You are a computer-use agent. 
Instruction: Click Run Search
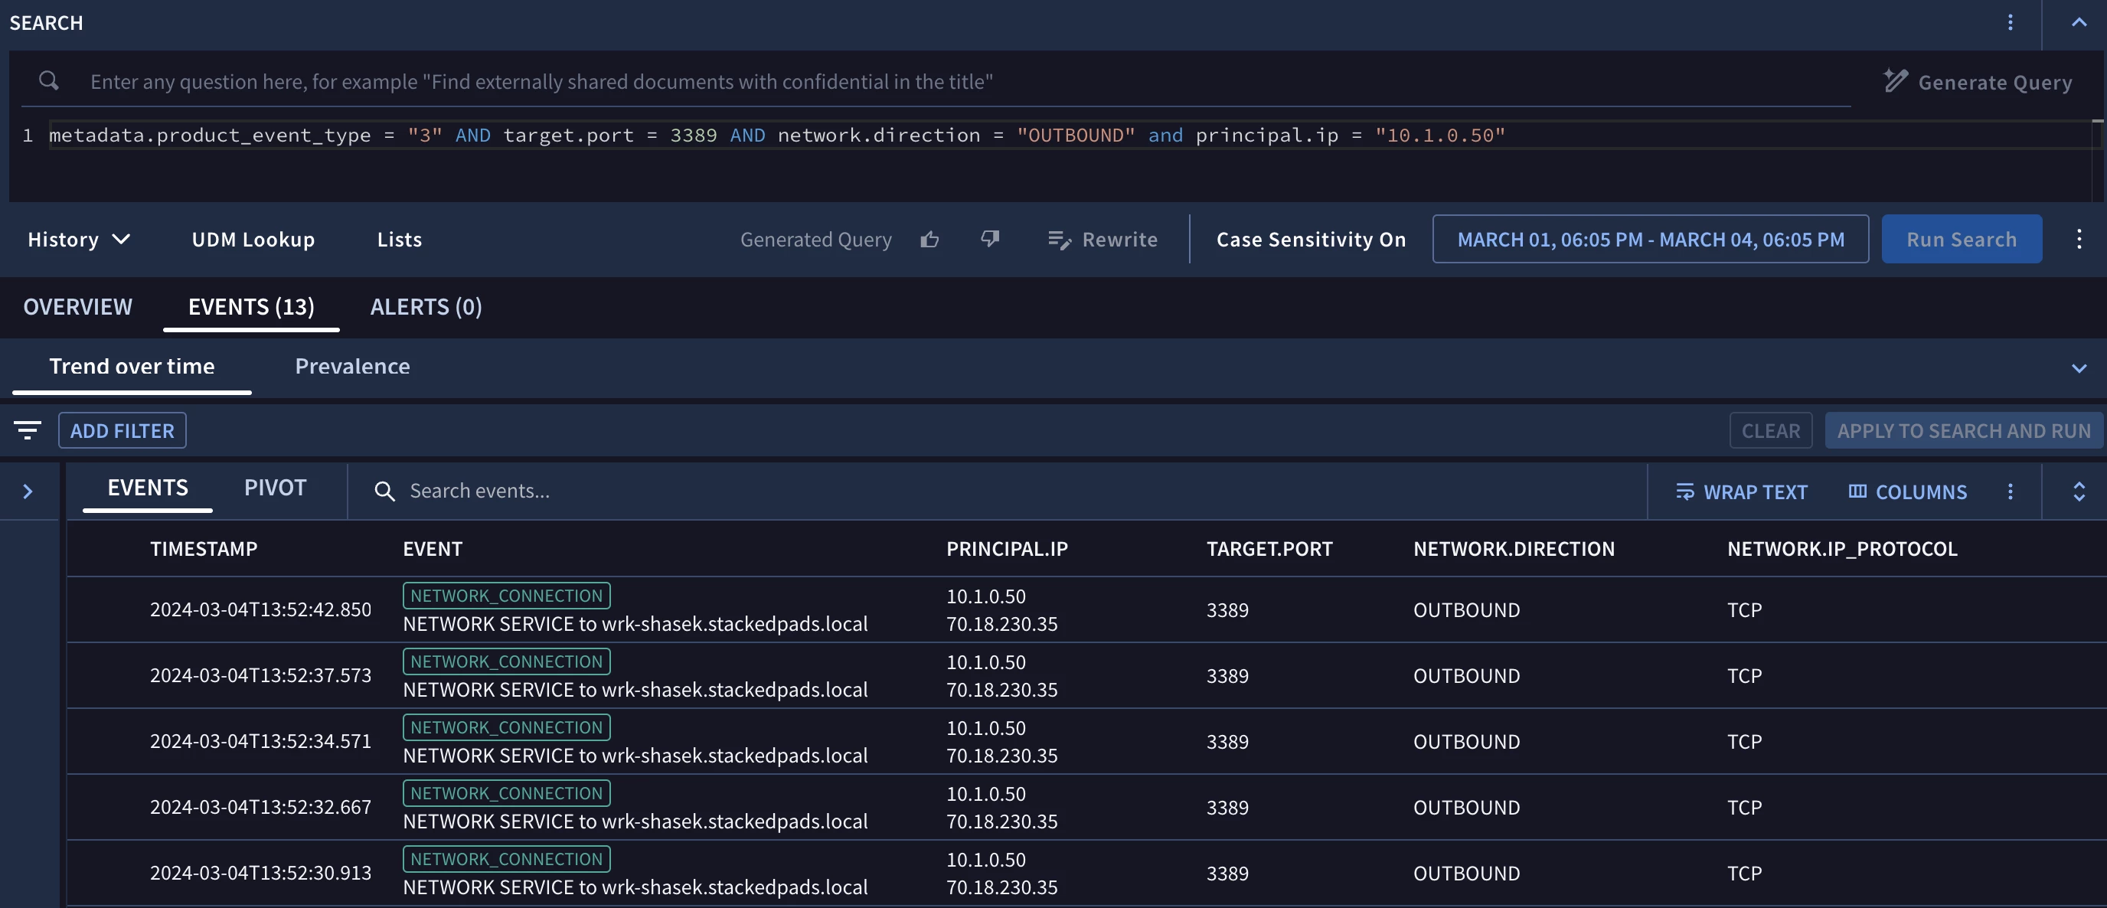(x=1962, y=239)
